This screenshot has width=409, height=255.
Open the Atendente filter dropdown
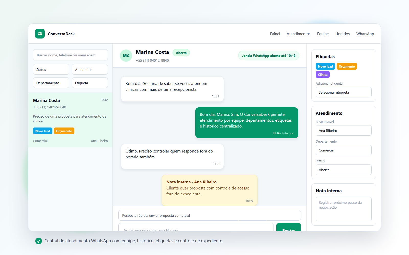(x=90, y=69)
